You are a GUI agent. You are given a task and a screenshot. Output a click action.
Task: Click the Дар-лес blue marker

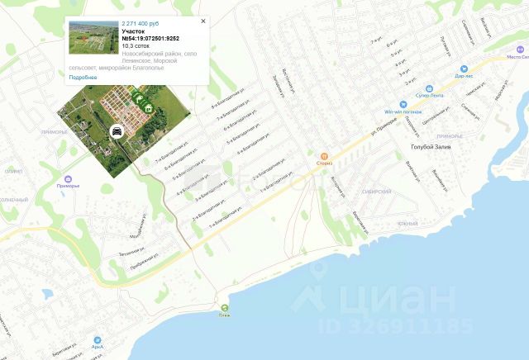(464, 69)
